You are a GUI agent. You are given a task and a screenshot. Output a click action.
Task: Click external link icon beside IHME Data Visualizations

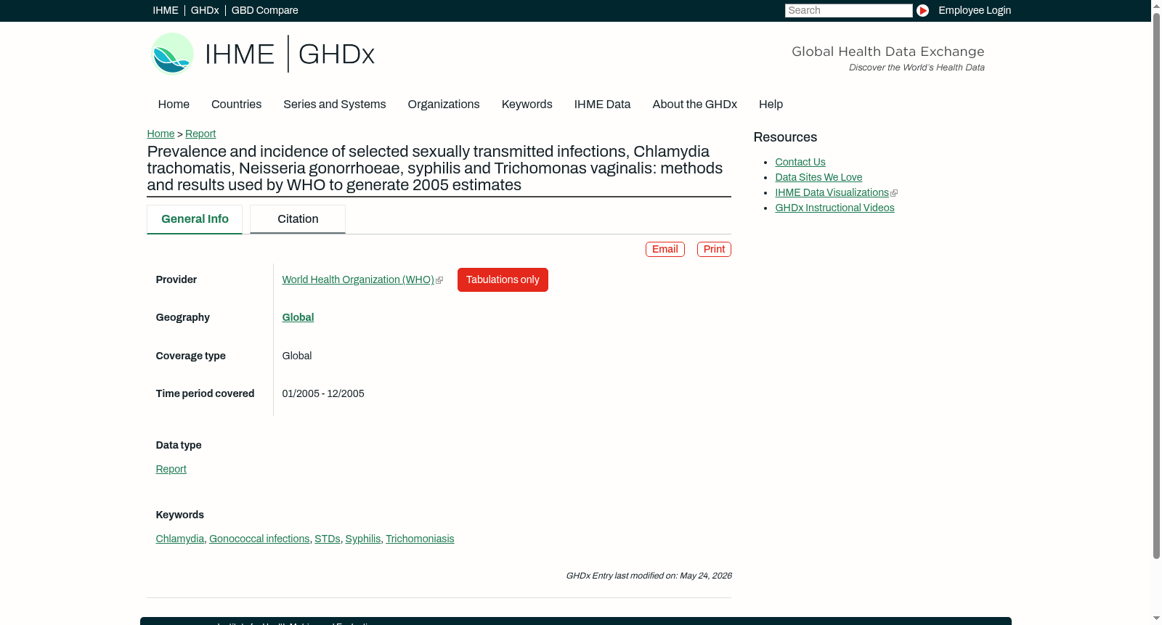pyautogui.click(x=894, y=193)
